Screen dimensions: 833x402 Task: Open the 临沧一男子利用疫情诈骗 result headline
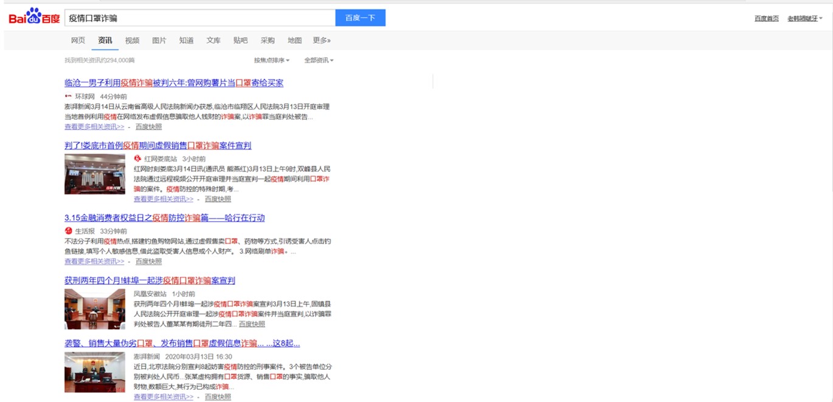(x=174, y=83)
